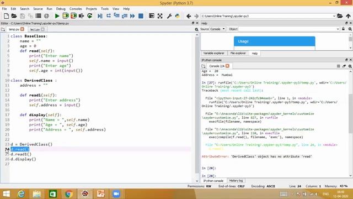Click the Save all files icon
Viewport: 353px width, 199px height.
[x=30, y=16]
